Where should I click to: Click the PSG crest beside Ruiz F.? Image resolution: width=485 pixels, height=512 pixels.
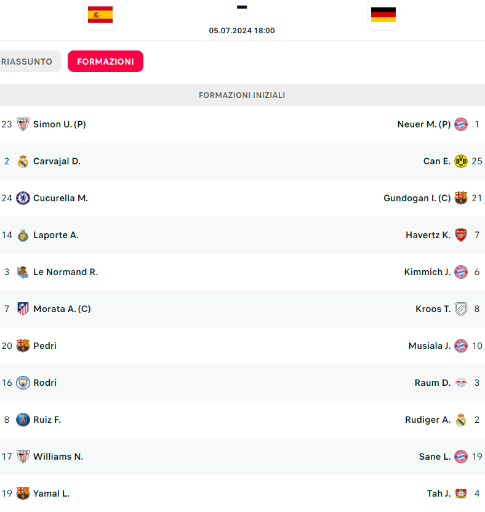pos(23,420)
